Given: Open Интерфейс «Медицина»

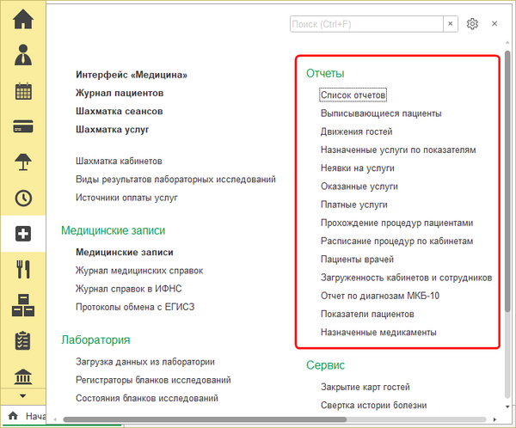Looking at the screenshot, I should (132, 75).
